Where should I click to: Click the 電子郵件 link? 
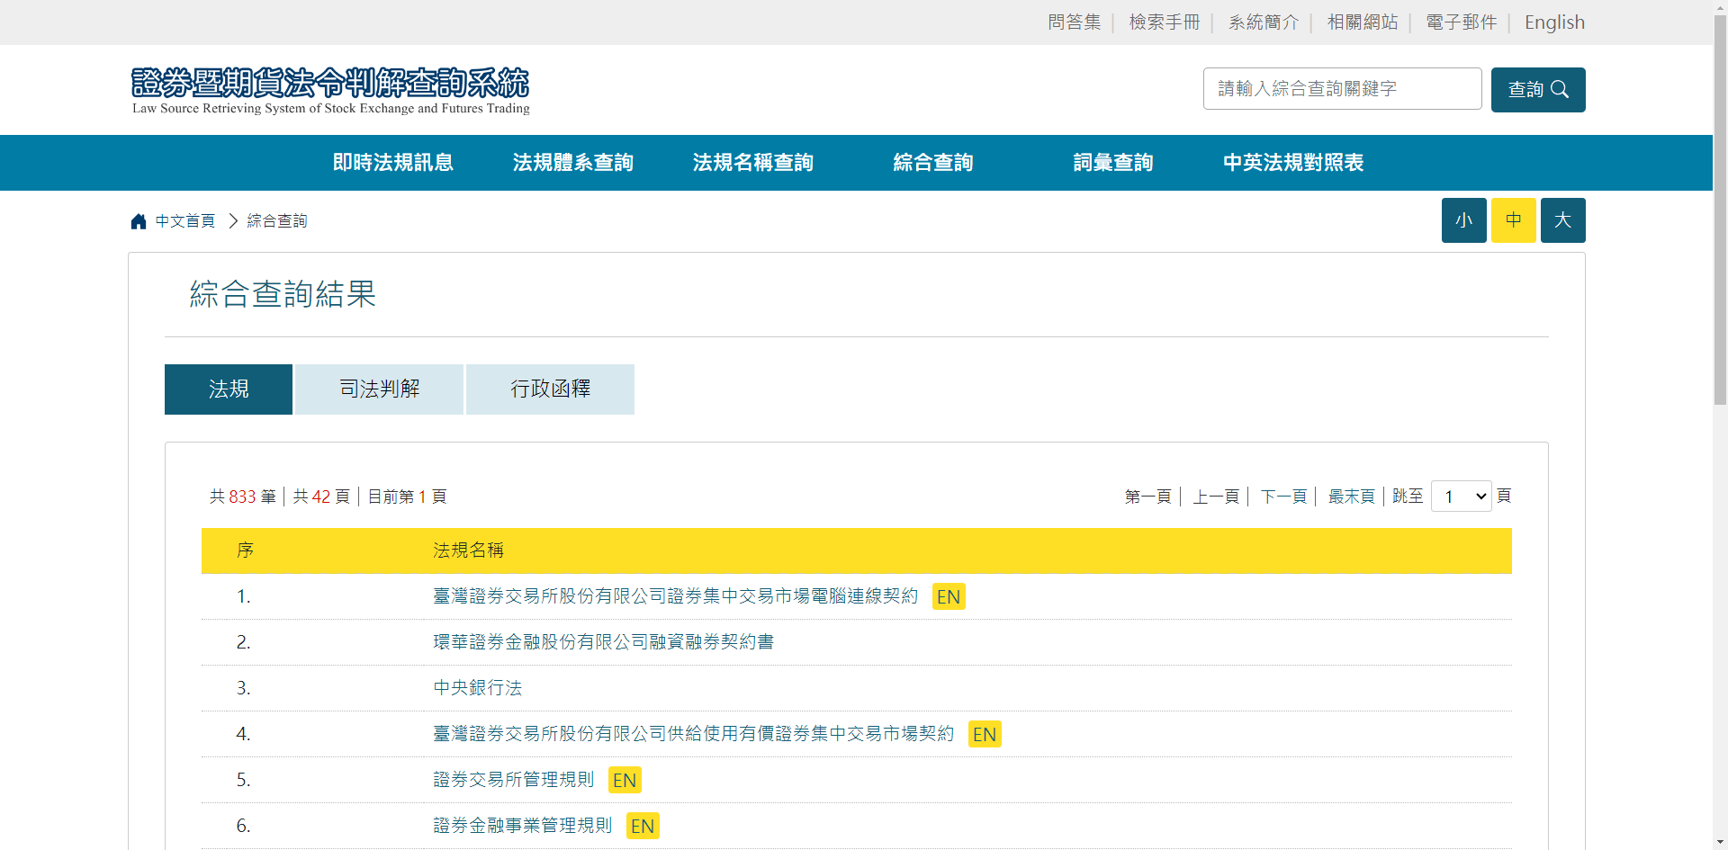point(1462,22)
